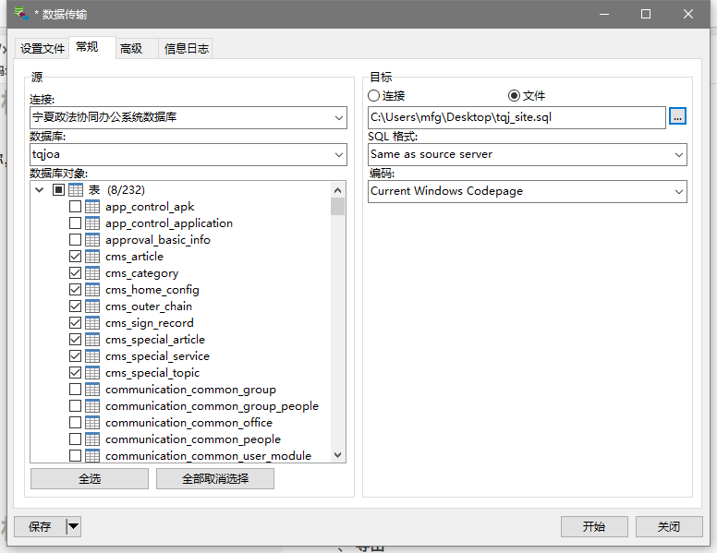Uncheck the cms_sign_record checkbox
717x553 pixels.
(76, 322)
